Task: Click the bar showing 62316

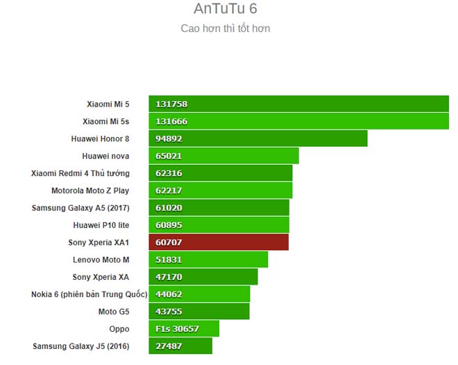Action: (221, 173)
